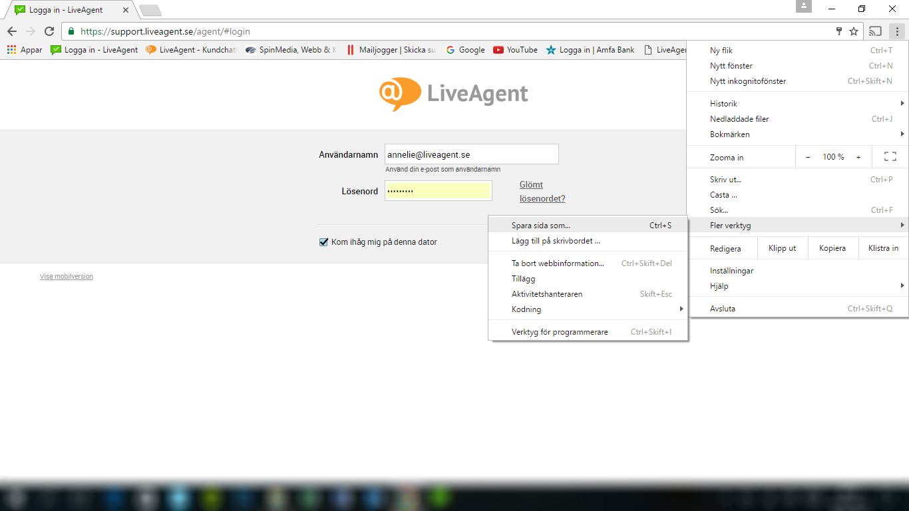The height and width of the screenshot is (511, 909).
Task: Click the Zooma in label
Action: tap(727, 158)
